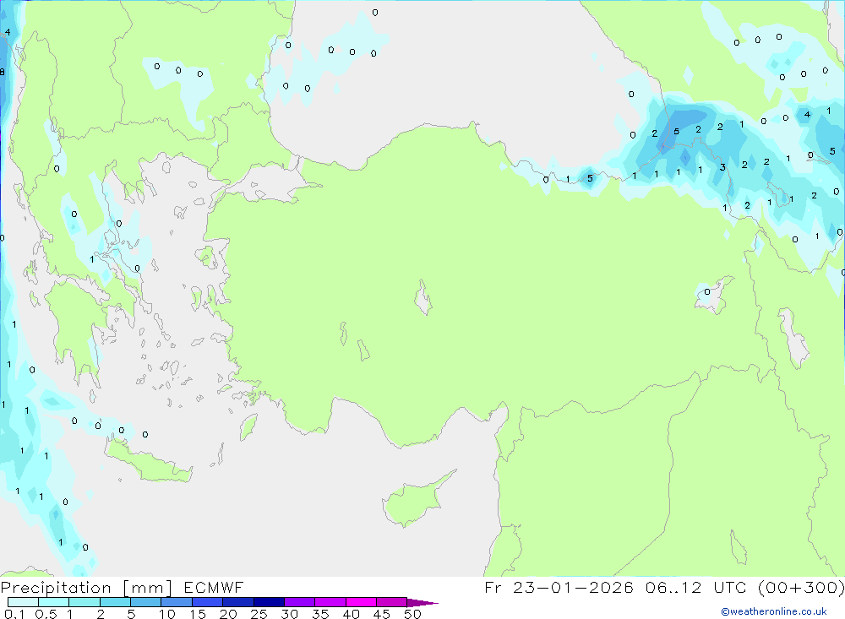Click the '(00+300)' forecast offset text

pos(801,587)
